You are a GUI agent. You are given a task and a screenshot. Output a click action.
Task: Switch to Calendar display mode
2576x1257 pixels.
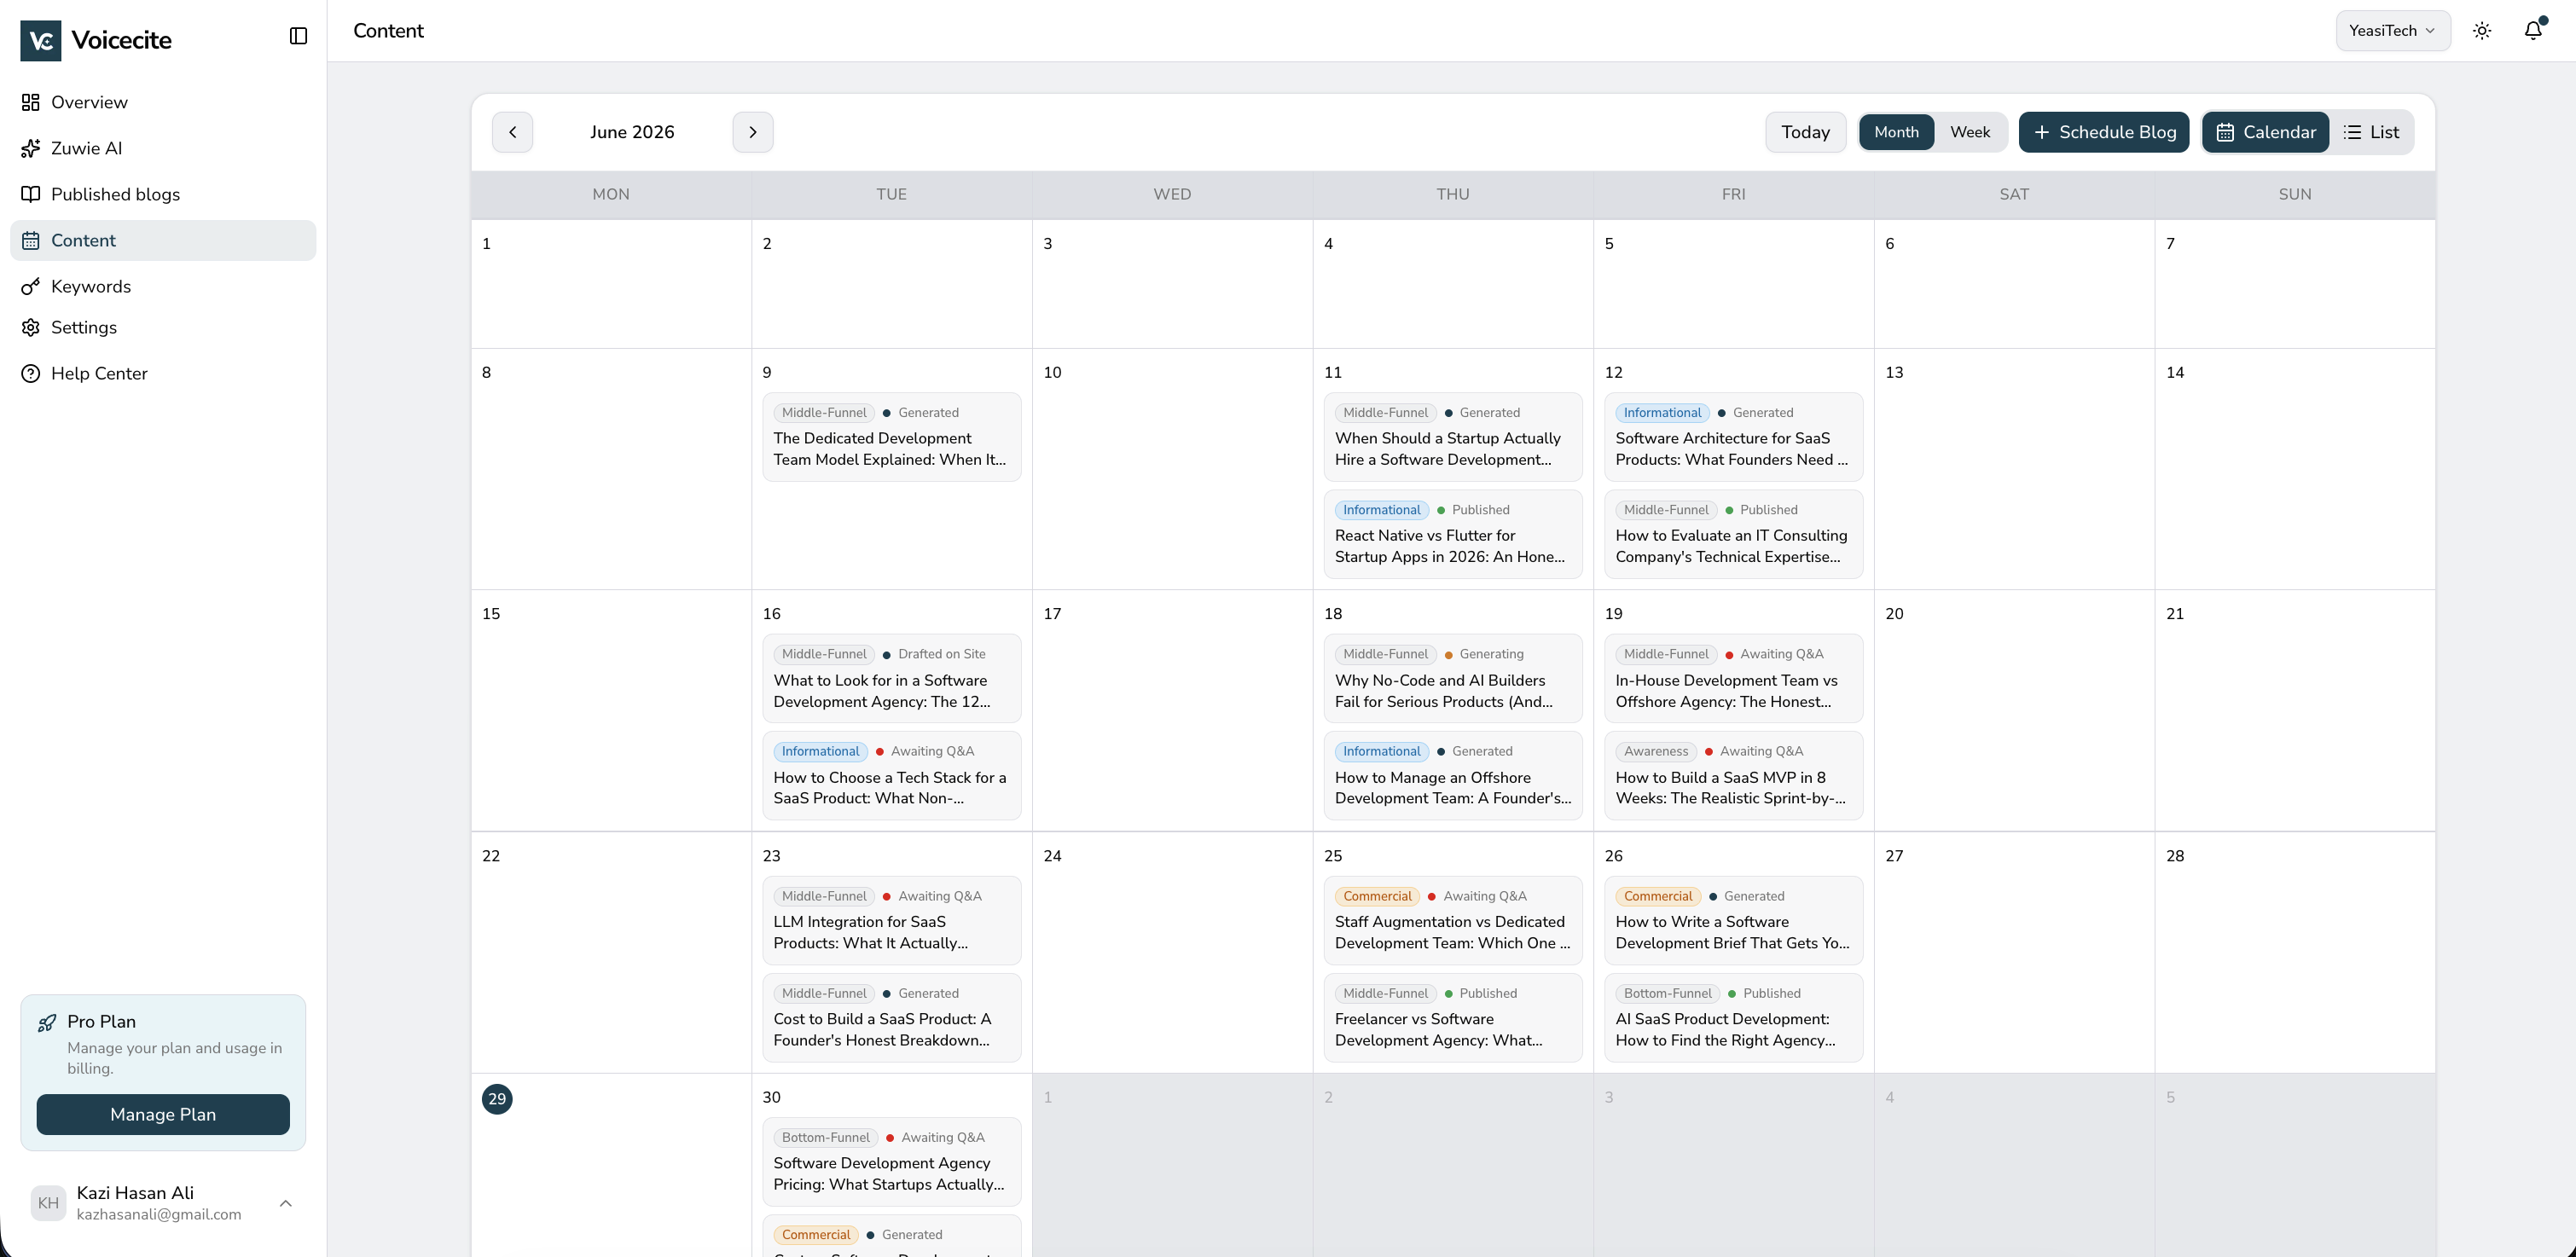pos(2266,132)
